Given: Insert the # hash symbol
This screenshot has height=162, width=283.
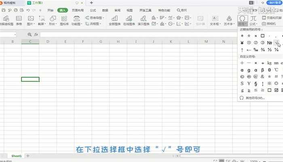Looking at the screenshot, I should (x=276, y=77).
